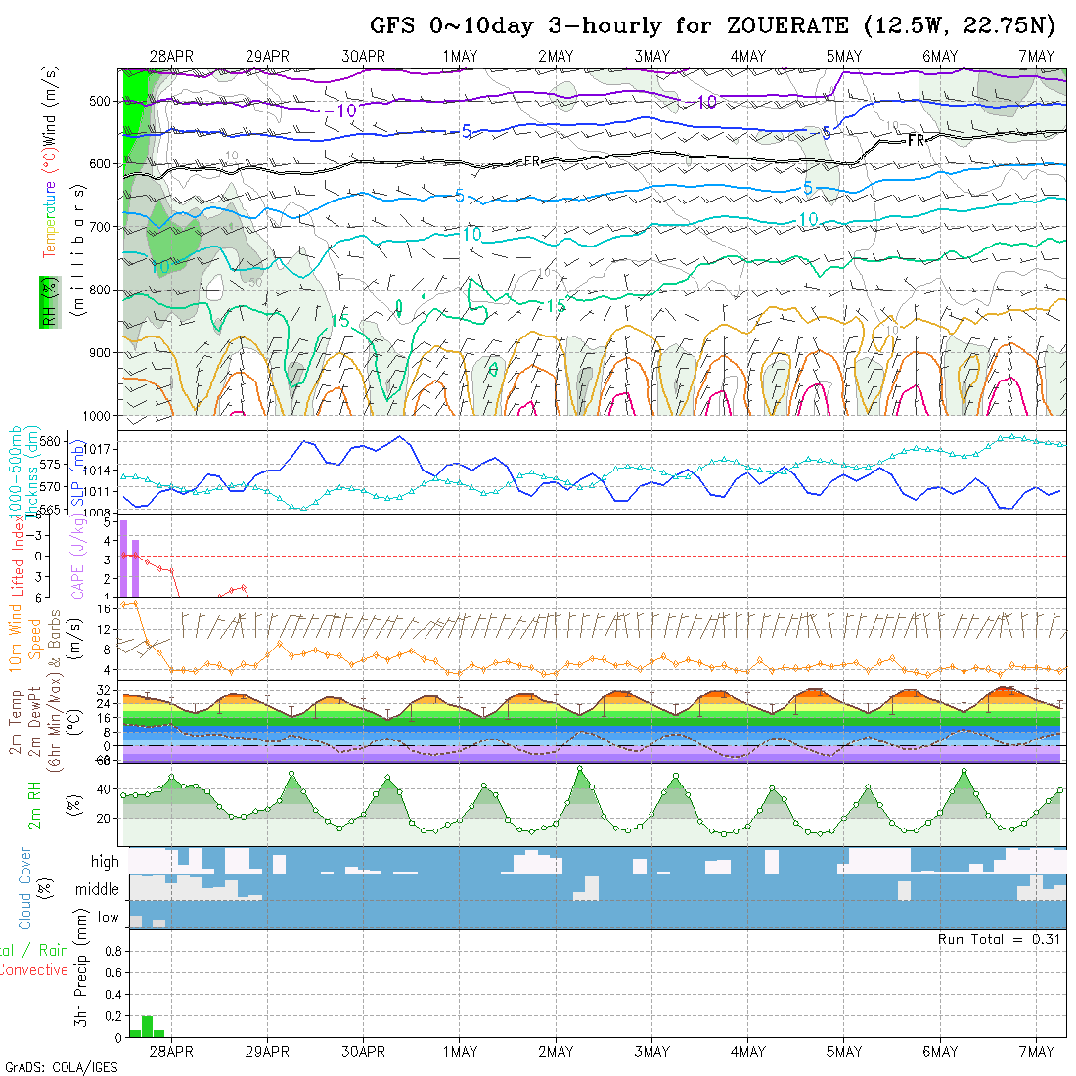Click the 1000 millibar pressure tick label

click(x=100, y=416)
